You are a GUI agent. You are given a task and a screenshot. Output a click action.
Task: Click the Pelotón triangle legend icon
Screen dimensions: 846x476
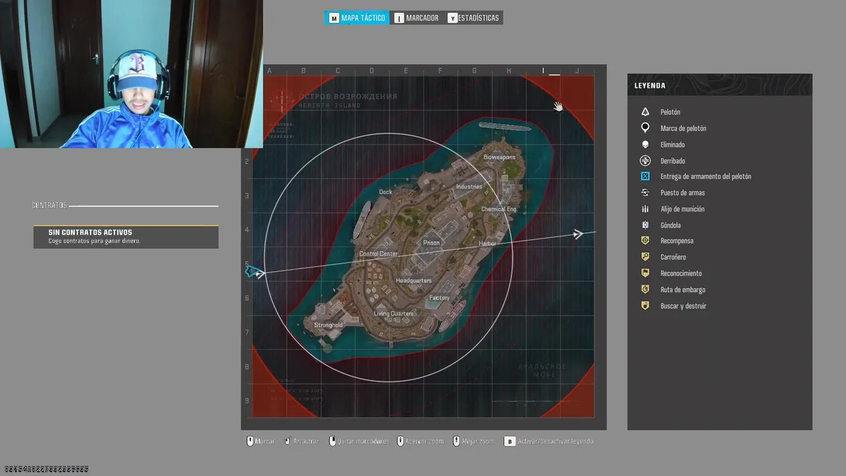click(x=645, y=112)
